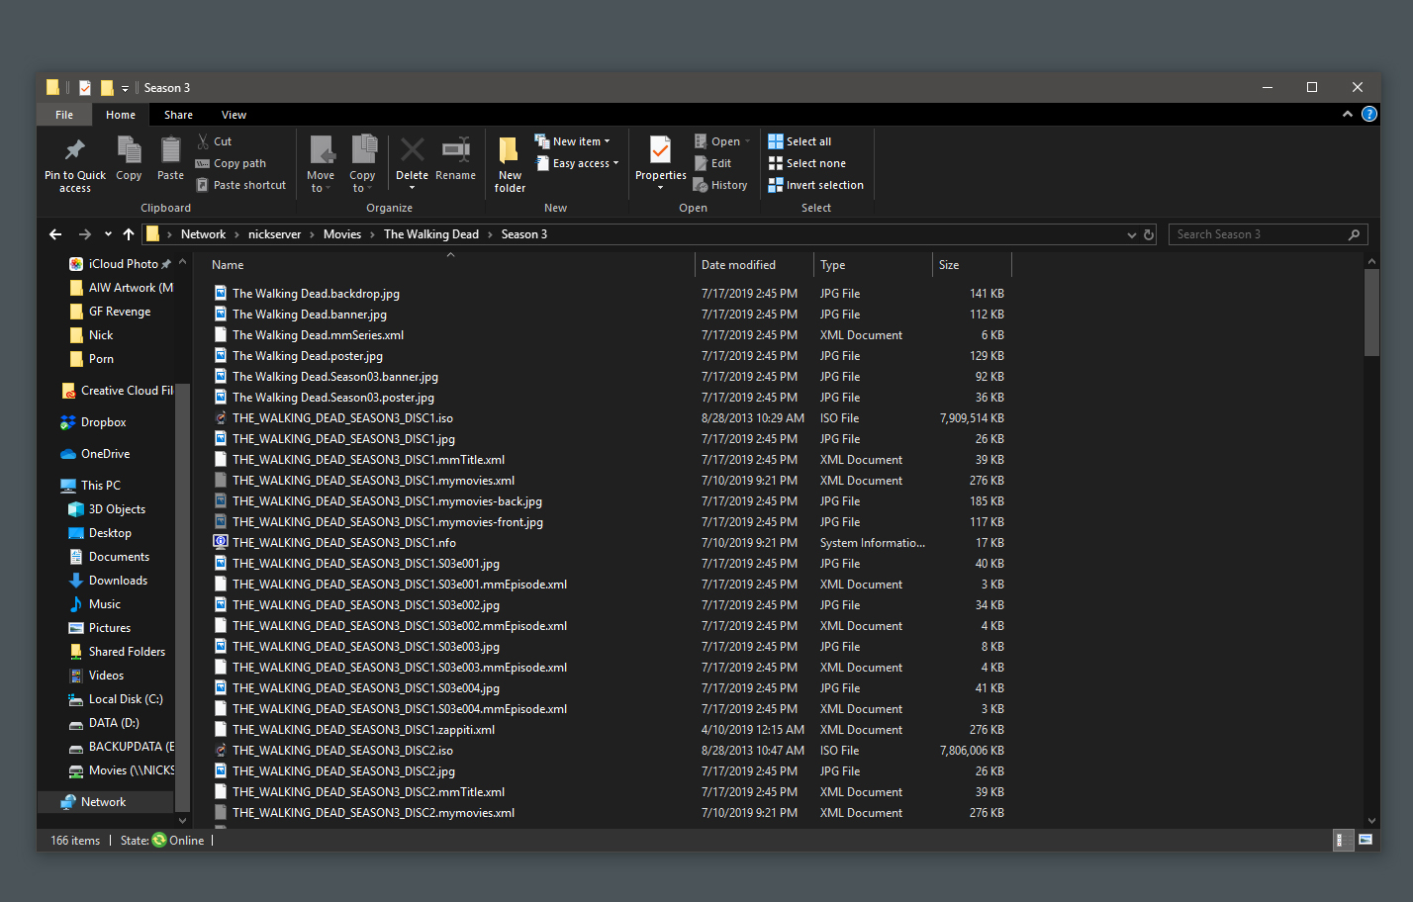1413x902 pixels.
Task: Select Dropbox in navigation pane
Action: (103, 422)
